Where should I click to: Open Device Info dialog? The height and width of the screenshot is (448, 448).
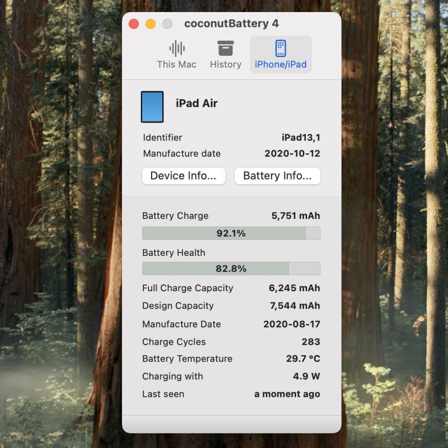[183, 175]
